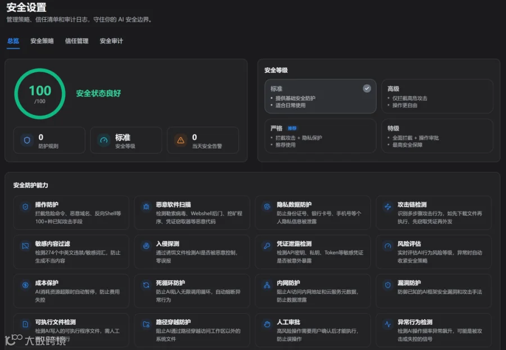Open the 标准 安全等级 stat card

[x=126, y=140]
